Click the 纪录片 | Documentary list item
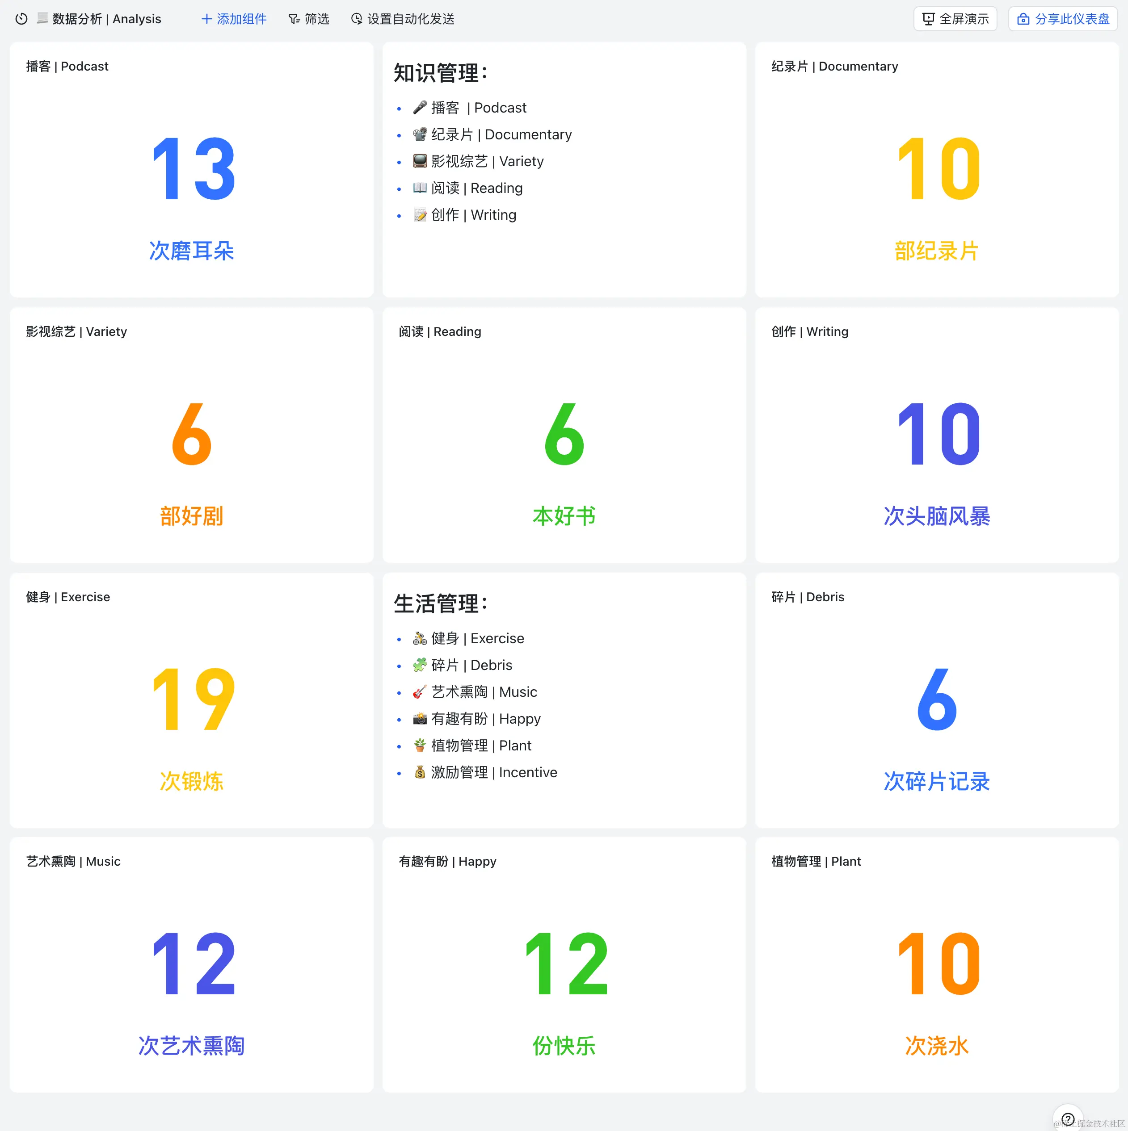Image resolution: width=1128 pixels, height=1131 pixels. point(501,134)
